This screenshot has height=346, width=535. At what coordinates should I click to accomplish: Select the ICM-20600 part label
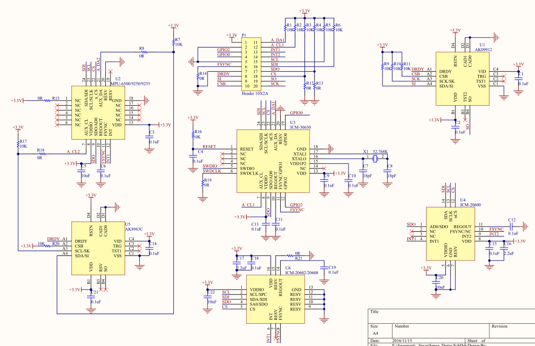pos(471,205)
